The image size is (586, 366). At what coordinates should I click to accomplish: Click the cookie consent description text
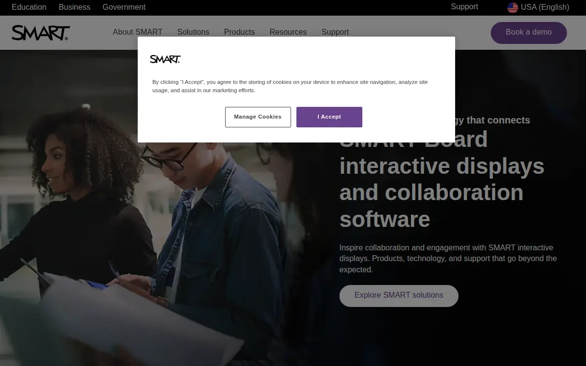[x=290, y=86]
